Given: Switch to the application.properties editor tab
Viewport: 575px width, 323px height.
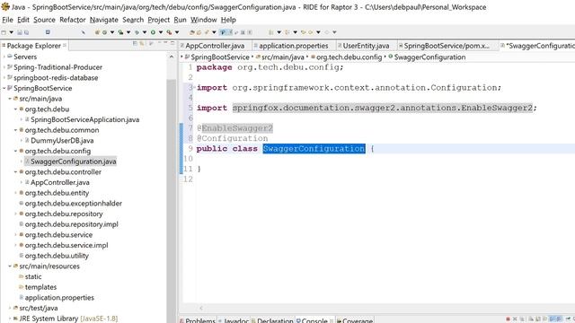Looking at the screenshot, I should [294, 46].
